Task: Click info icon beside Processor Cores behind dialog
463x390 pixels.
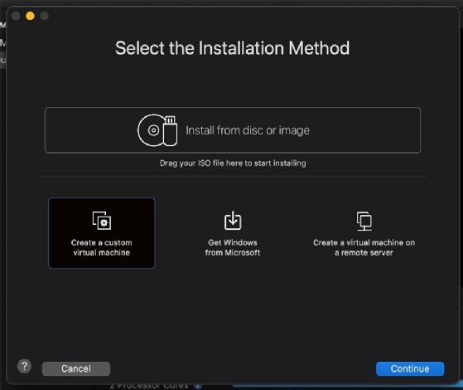Action: click(x=198, y=387)
